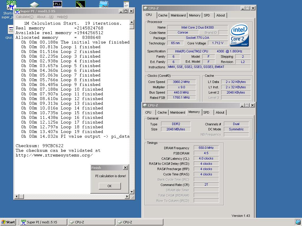Click Super PI horizontal scrollbar left arrow
Image resolution: width=302 pixels, height=226 pixels.
point(17,196)
